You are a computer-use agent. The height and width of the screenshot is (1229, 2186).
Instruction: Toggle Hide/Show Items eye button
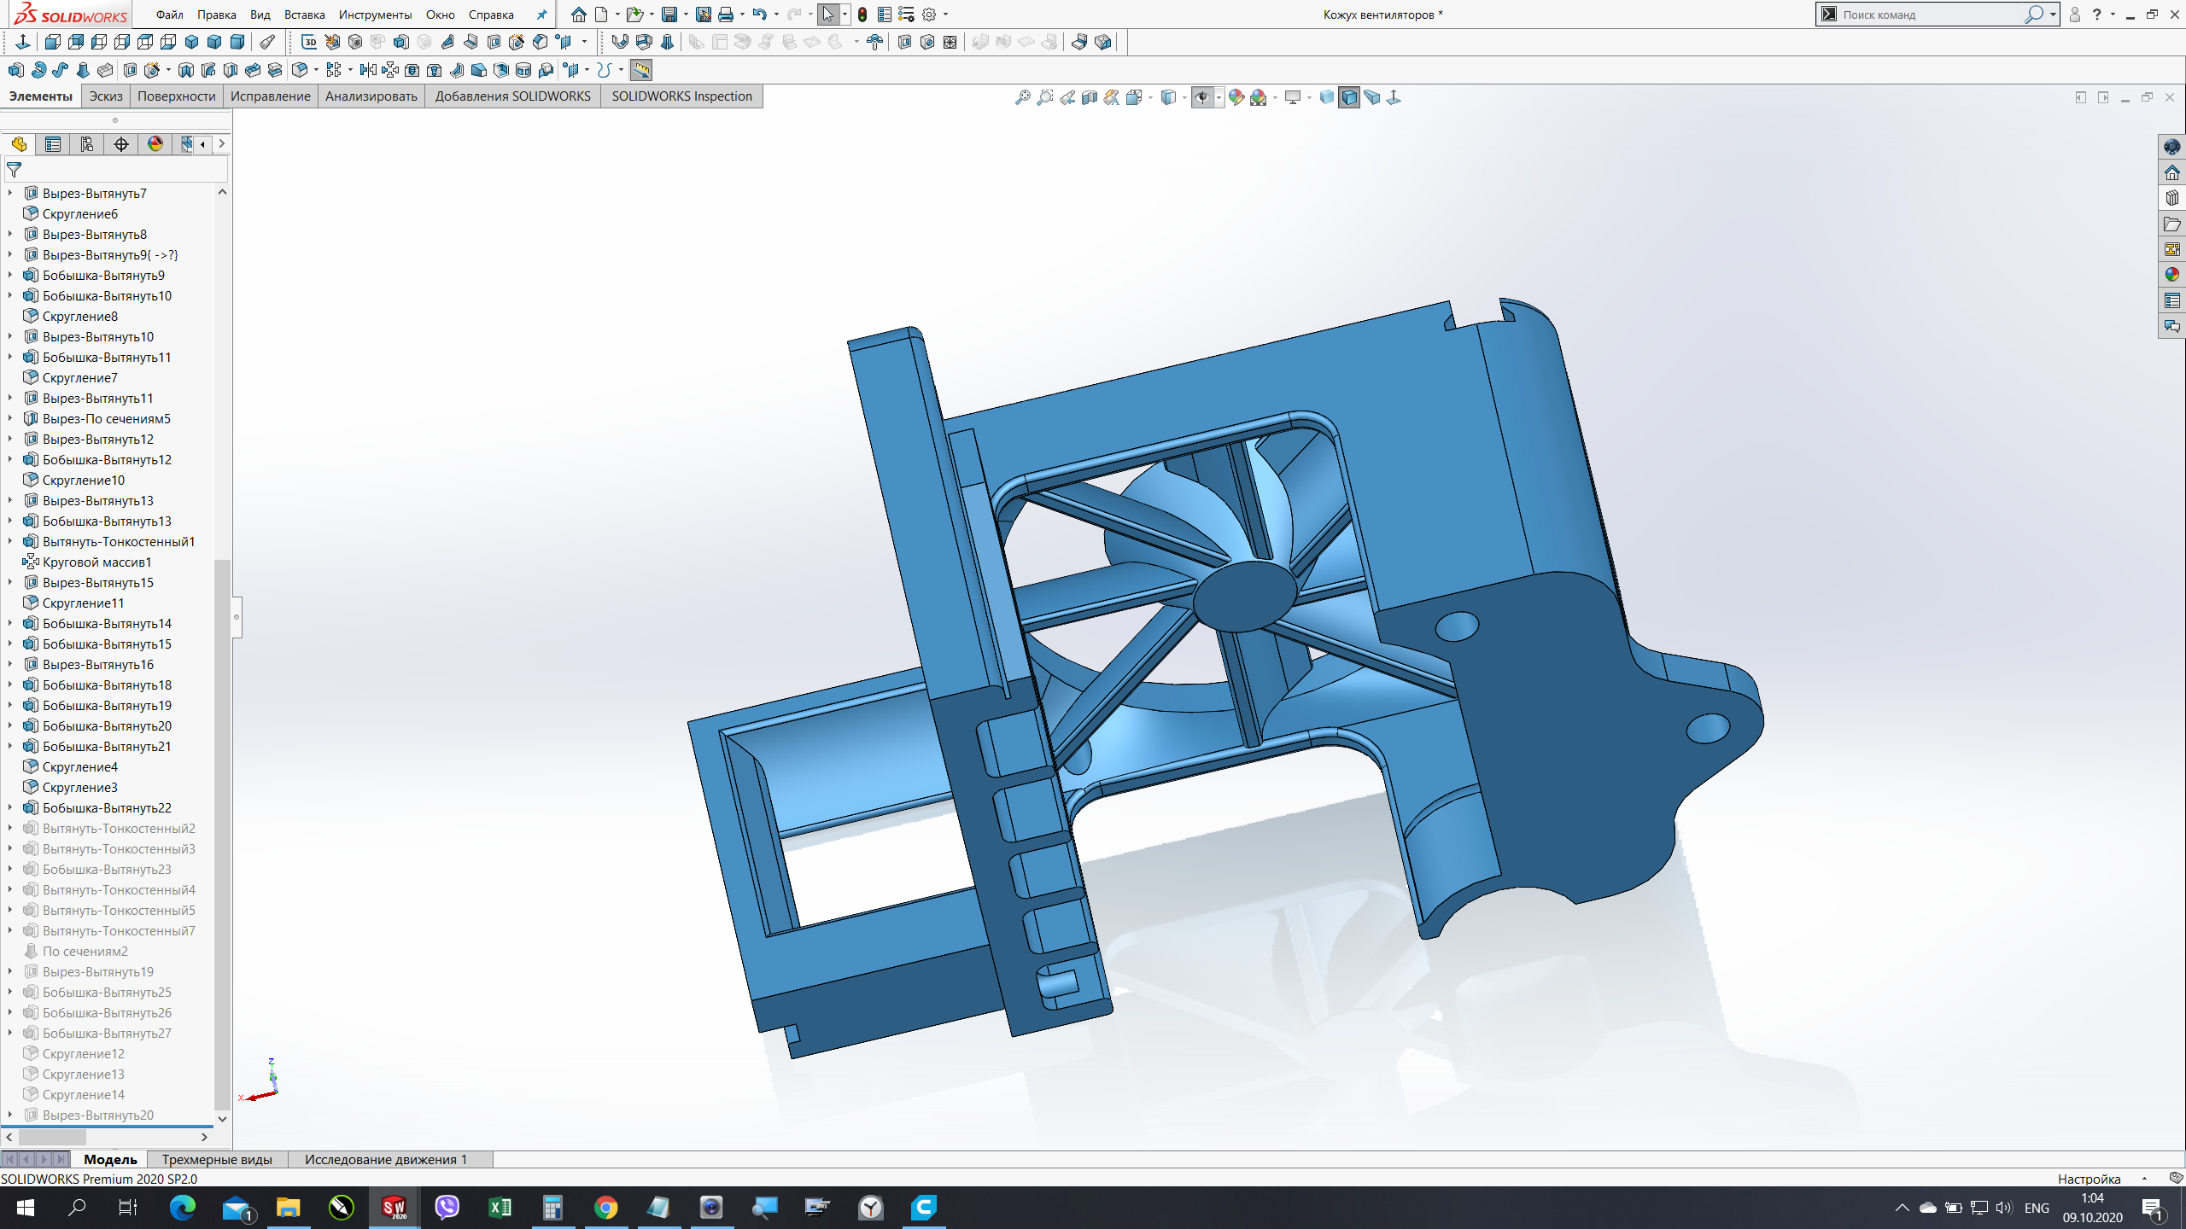(1201, 97)
